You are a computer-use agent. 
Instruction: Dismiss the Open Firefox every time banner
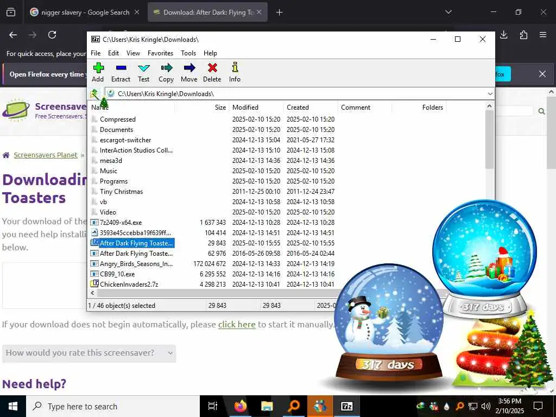tap(542, 74)
